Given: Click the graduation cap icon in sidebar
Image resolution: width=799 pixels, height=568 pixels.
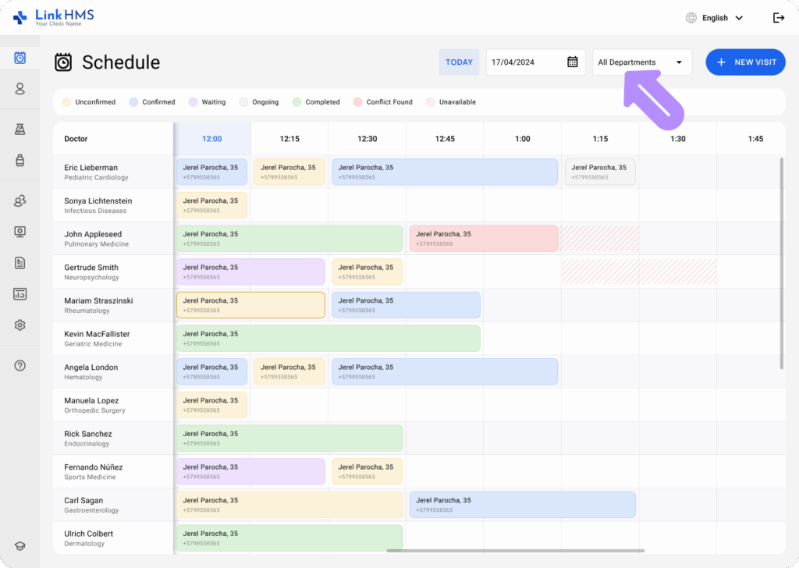Looking at the screenshot, I should point(20,546).
